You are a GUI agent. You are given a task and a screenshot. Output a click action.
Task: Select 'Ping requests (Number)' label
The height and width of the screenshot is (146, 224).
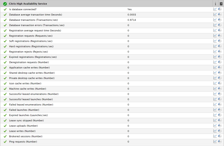(x=23, y=142)
